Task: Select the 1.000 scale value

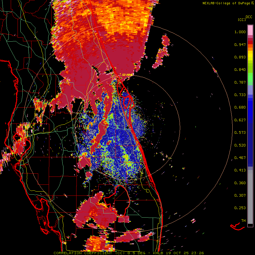Action: [x=240, y=32]
